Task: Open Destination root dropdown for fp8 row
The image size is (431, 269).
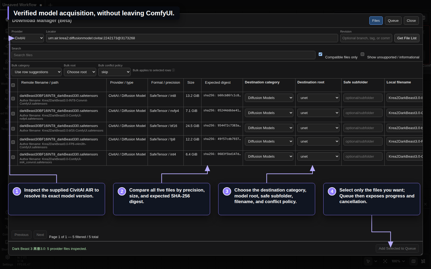Action: click(318, 141)
